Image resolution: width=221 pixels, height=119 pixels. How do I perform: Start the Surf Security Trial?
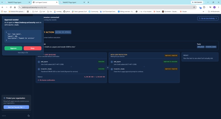point(16,107)
